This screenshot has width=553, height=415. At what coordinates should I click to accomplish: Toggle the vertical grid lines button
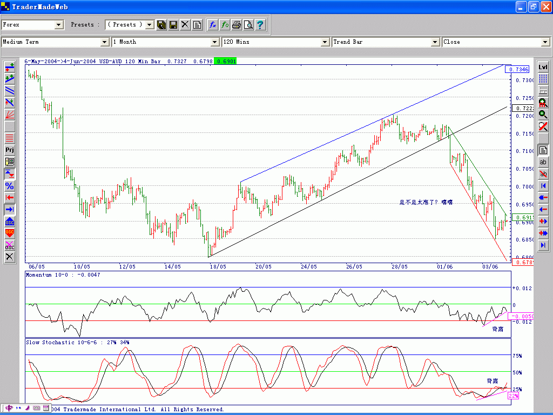[x=543, y=78]
